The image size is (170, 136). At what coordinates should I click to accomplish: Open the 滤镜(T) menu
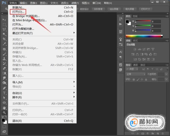[75, 3]
